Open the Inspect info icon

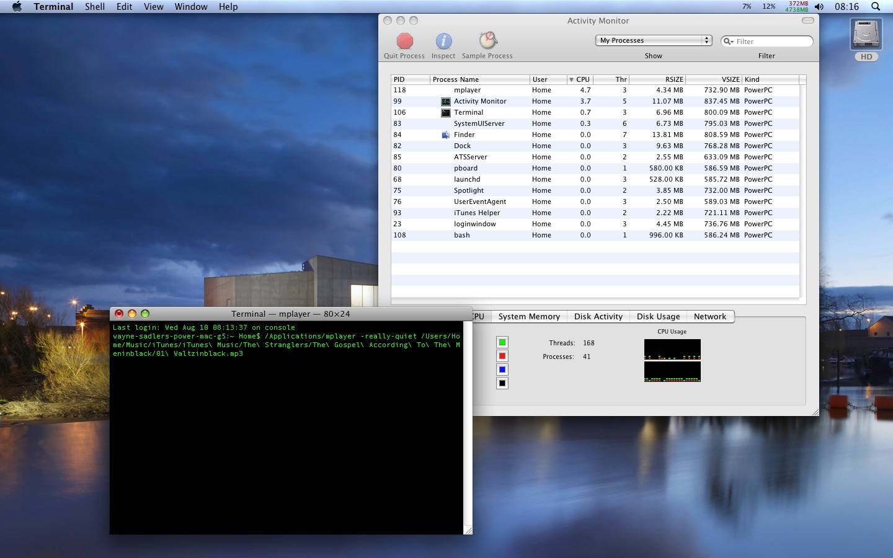443,42
